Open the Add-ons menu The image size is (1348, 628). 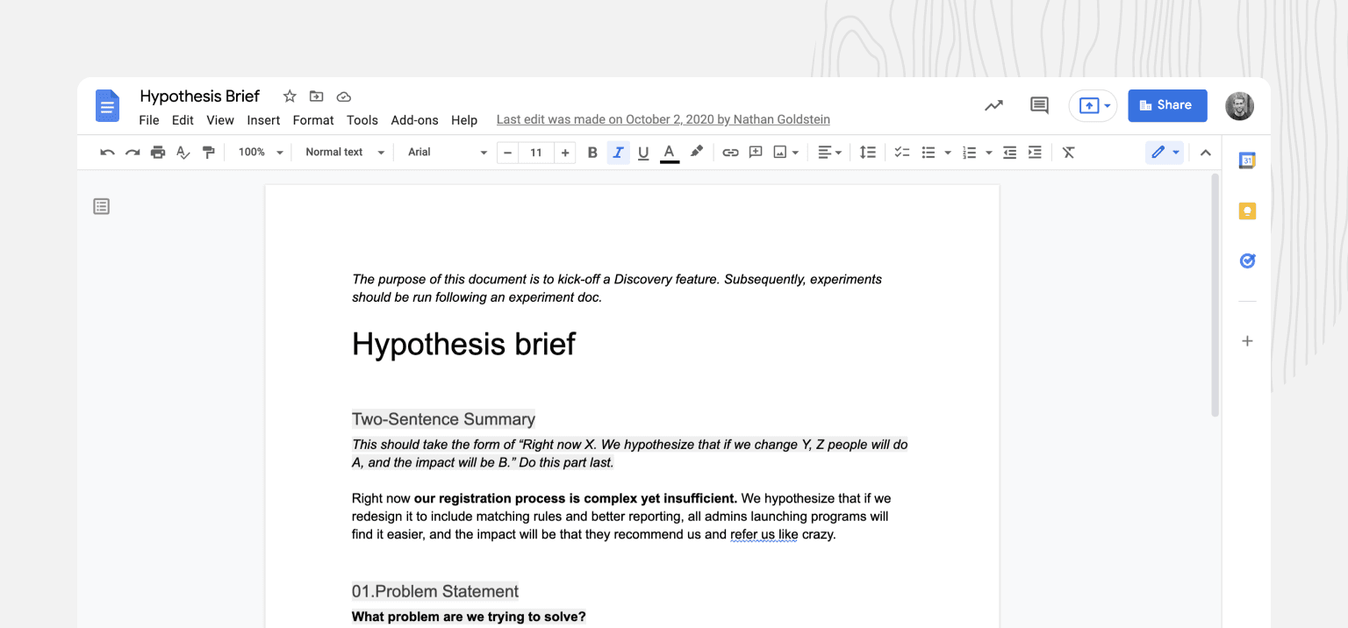(x=414, y=120)
